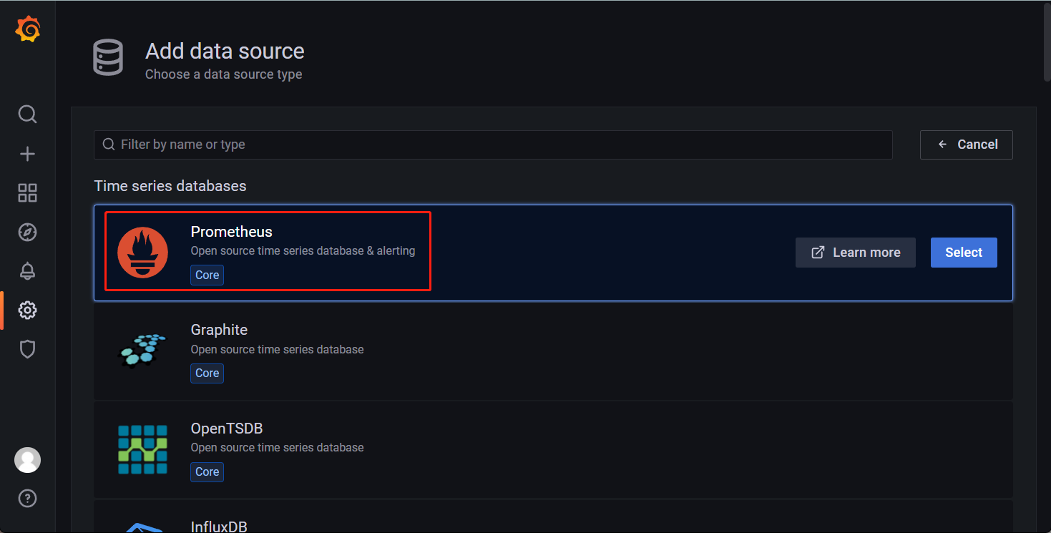The image size is (1051, 533).
Task: Open the Alerting bell icon
Action: pos(27,271)
